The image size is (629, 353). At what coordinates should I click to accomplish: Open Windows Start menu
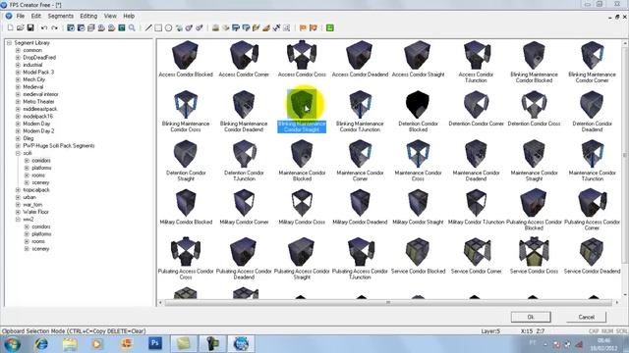[x=12, y=344]
